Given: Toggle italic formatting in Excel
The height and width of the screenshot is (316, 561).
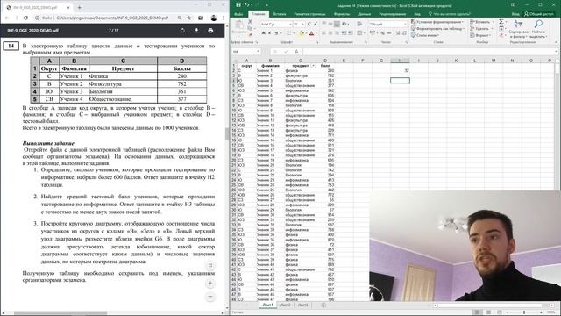Looking at the screenshot, I should coord(269,33).
